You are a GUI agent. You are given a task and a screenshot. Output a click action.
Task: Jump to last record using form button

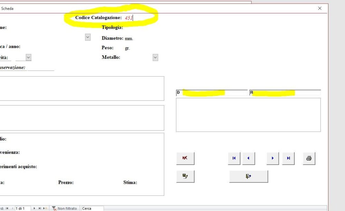point(288,158)
